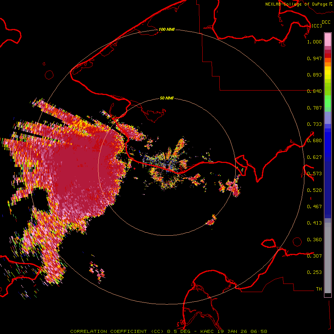Image resolution: width=334 pixels, height=334 pixels.
Task: Click the 100 NMI range ring label
Action: pos(167,29)
